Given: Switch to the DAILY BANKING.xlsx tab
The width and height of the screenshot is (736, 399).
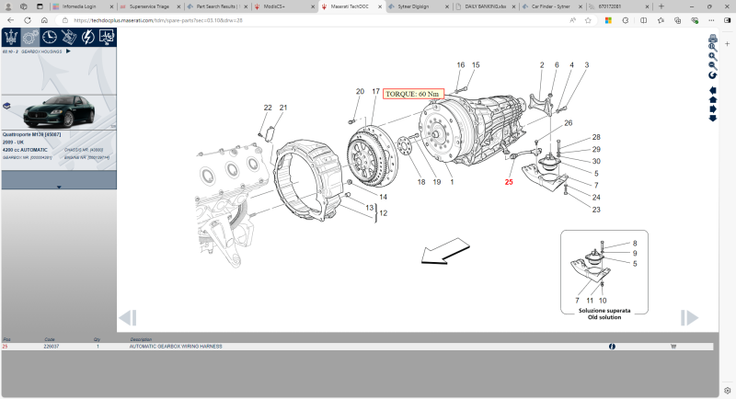Looking at the screenshot, I should coord(486,6).
